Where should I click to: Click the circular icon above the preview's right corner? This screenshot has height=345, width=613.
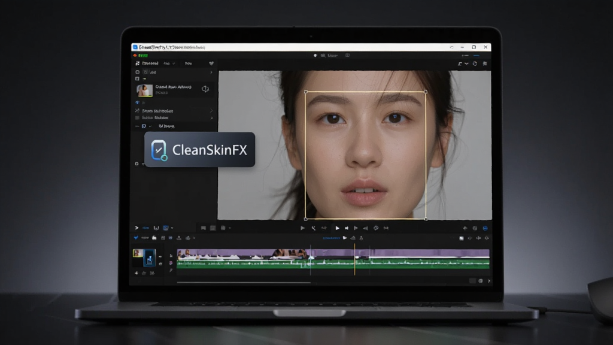[475, 63]
